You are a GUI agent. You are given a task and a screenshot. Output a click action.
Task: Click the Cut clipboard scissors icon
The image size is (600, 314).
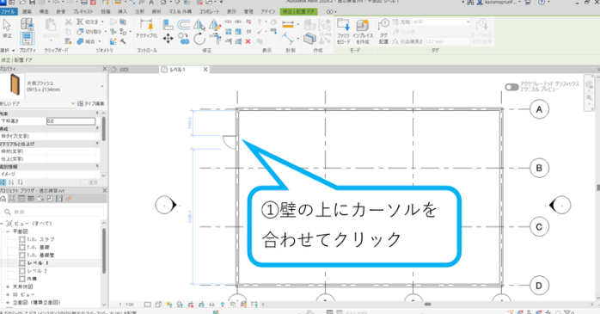tap(68, 22)
